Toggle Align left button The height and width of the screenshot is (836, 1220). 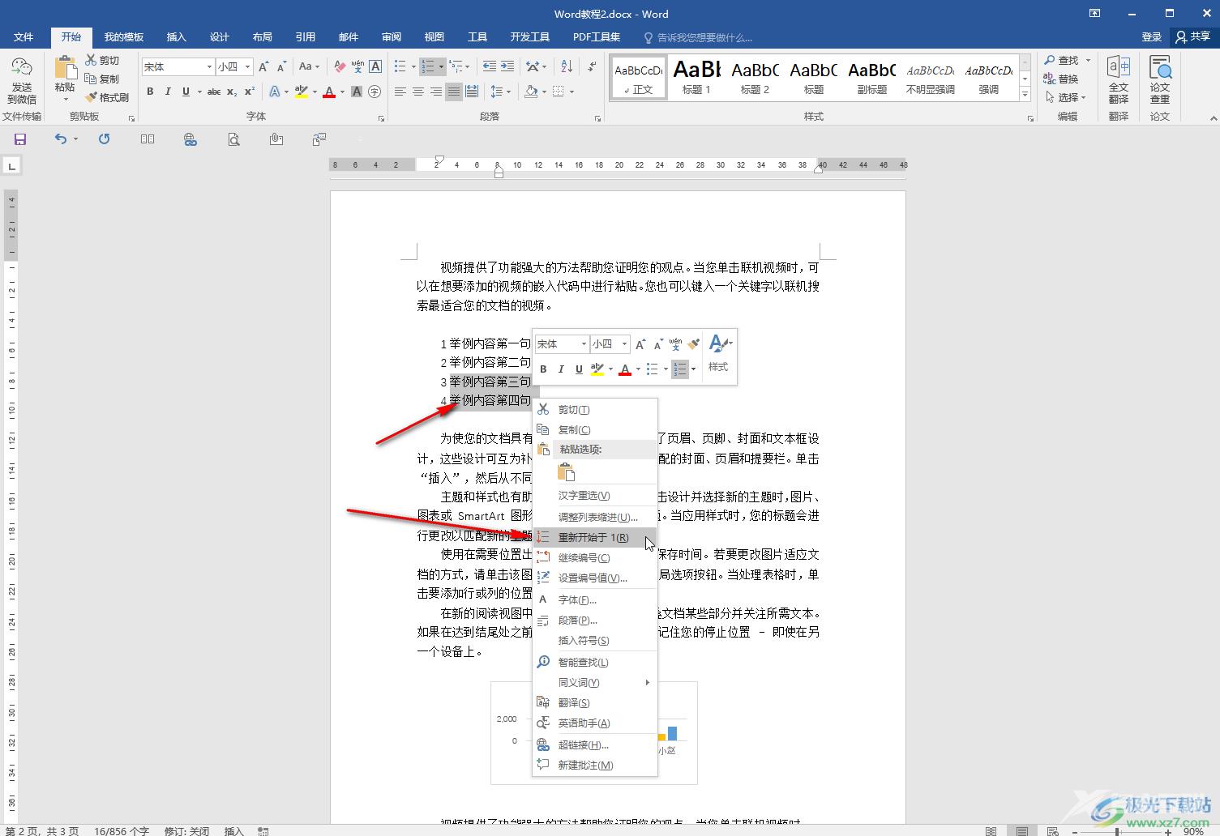point(400,92)
